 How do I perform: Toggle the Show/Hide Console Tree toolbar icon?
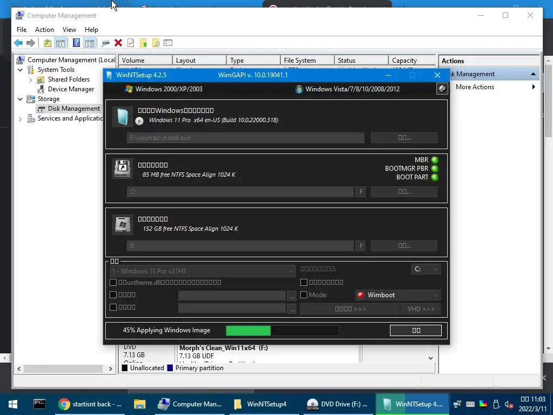coord(60,43)
